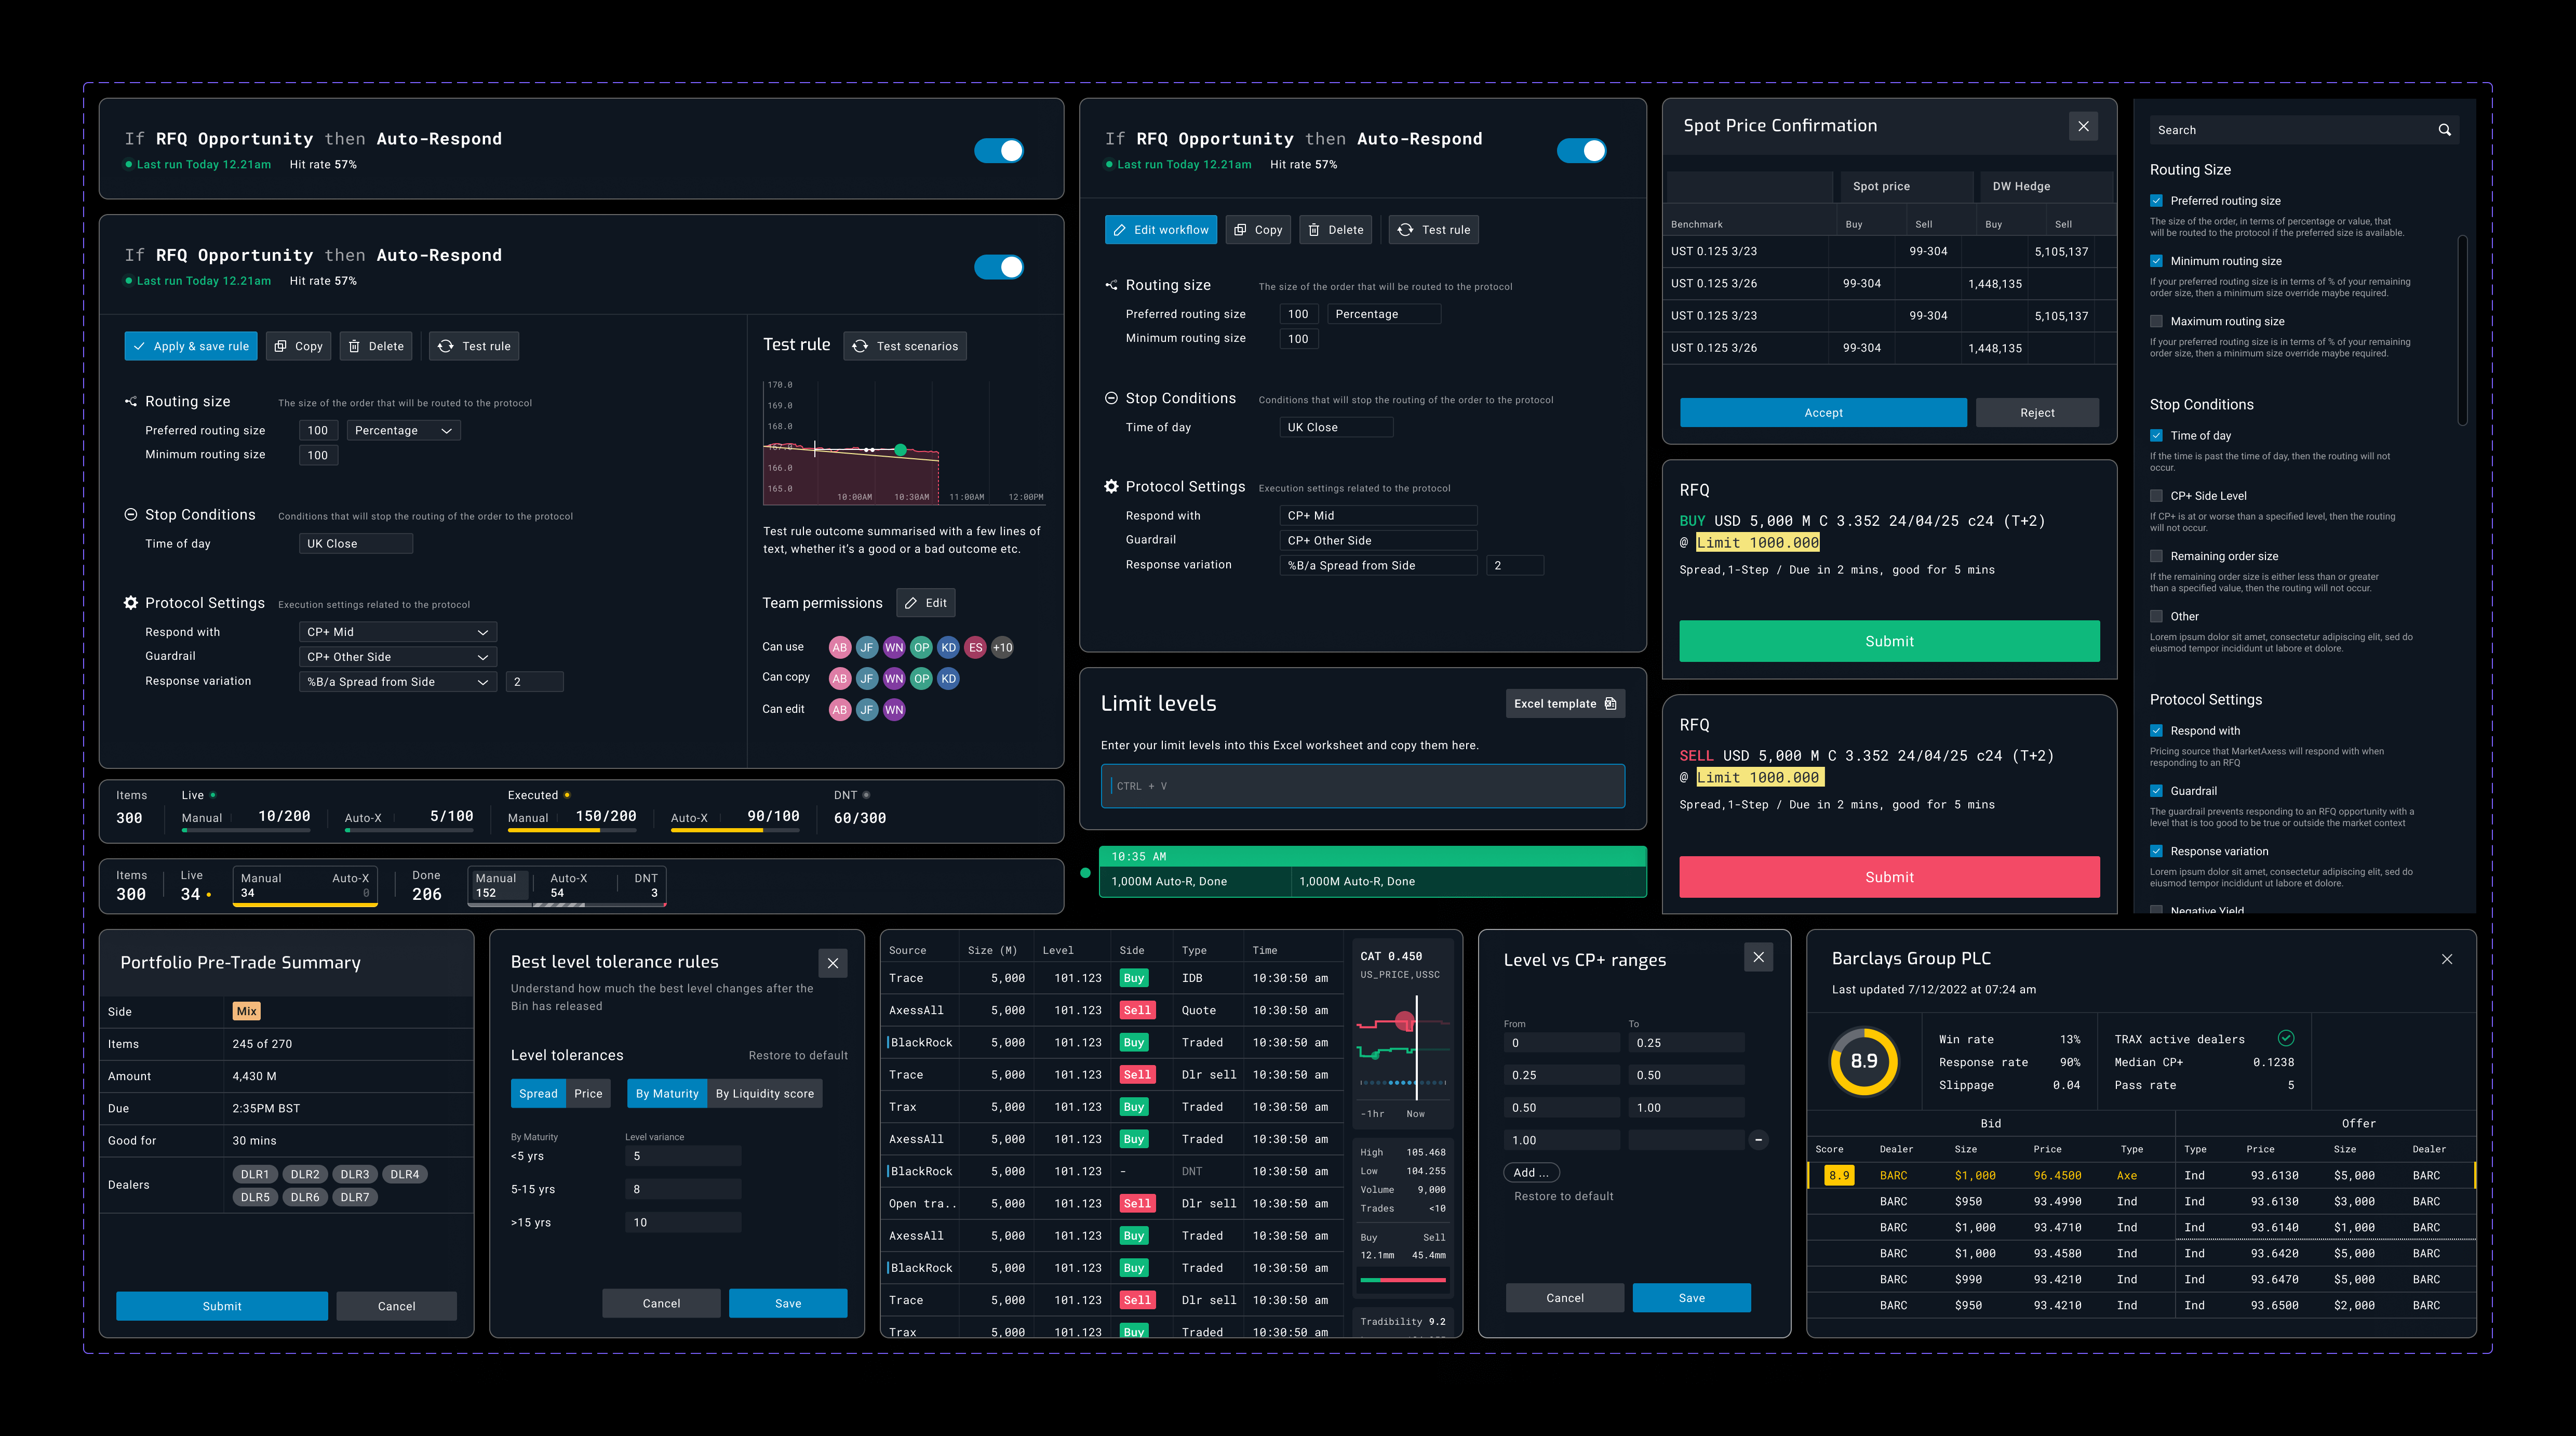Toggle off the collapsed RFQ Opportunity rule card switch

[999, 150]
